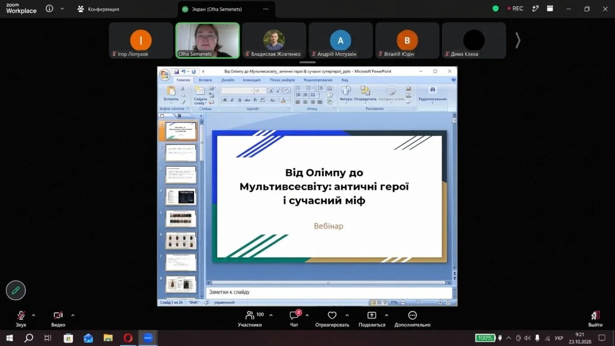Open the Вид ribbon tab in PowerPoint
Image resolution: width=615 pixels, height=346 pixels.
pyautogui.click(x=345, y=80)
